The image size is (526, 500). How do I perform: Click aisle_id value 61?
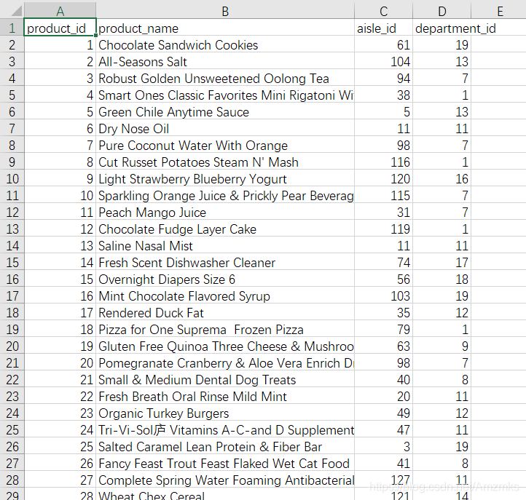pyautogui.click(x=383, y=44)
